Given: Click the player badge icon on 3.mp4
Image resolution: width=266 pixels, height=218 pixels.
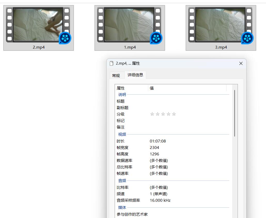Looking at the screenshot, I should [x=247, y=38].
